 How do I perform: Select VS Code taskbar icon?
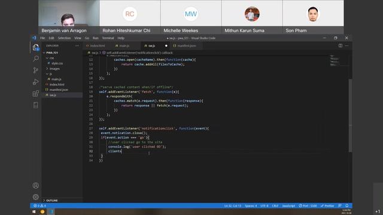pyautogui.click(x=51, y=211)
